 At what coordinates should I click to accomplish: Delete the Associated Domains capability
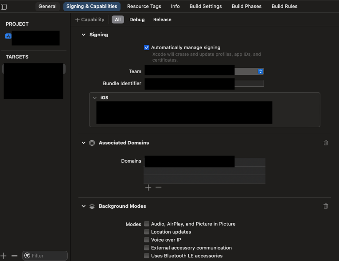click(326, 143)
